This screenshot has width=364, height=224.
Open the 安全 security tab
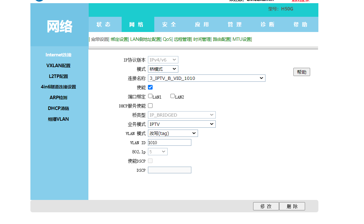[169, 24]
